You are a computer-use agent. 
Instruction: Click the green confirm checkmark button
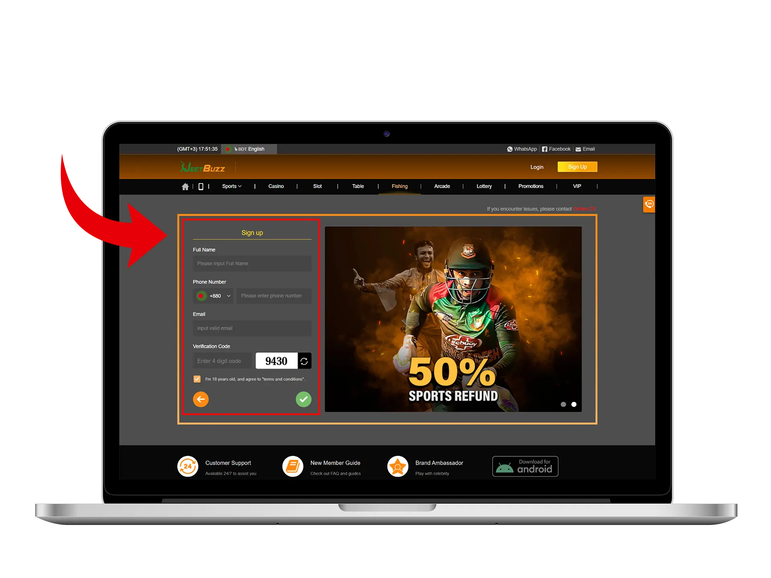[304, 399]
